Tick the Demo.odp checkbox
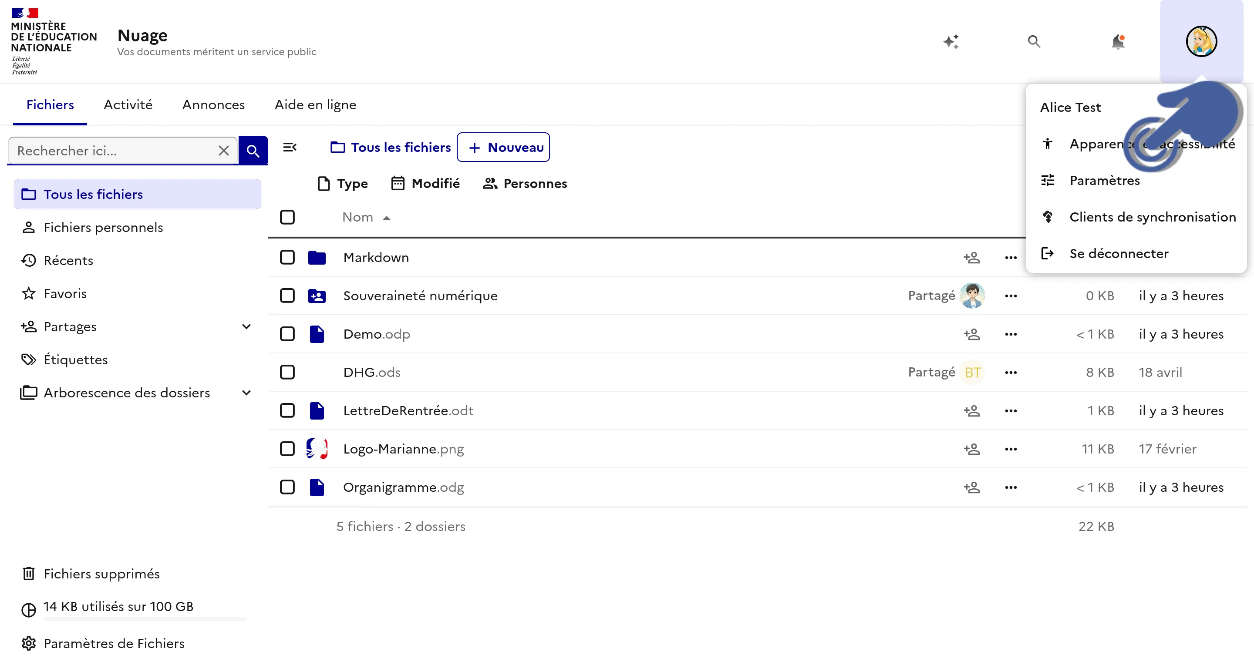Viewport: 1254px width, 672px height. [287, 334]
